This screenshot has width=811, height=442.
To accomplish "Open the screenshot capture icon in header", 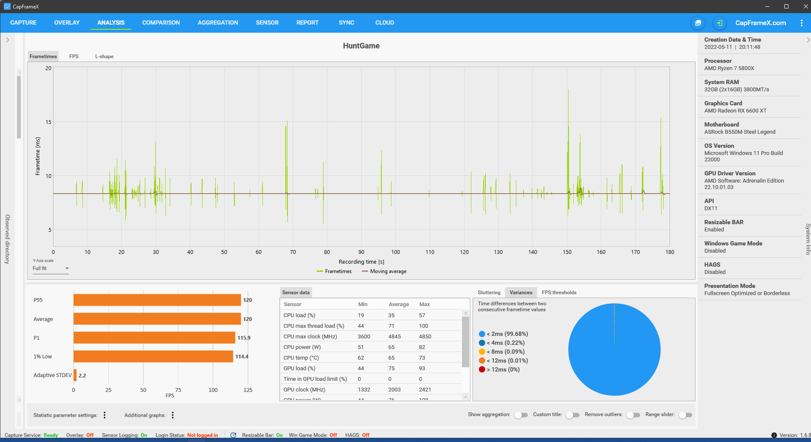I will [x=698, y=23].
